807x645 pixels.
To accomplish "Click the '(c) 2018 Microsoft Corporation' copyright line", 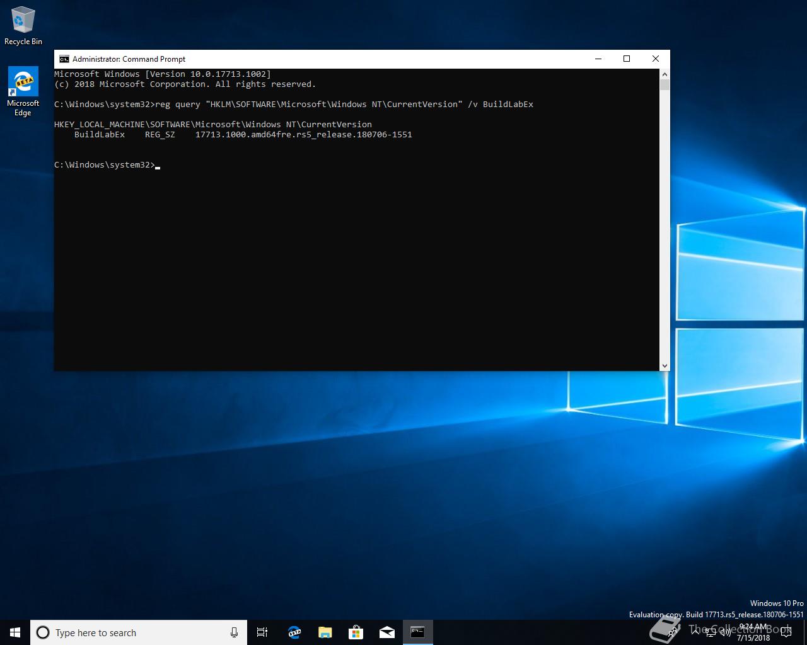I will point(185,84).
